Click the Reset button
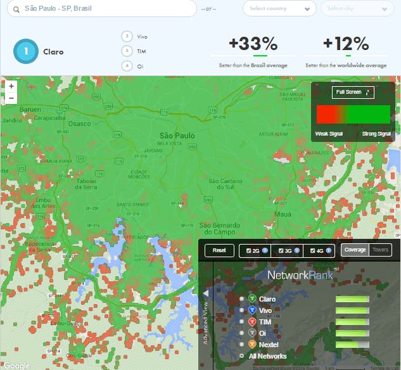 point(219,250)
